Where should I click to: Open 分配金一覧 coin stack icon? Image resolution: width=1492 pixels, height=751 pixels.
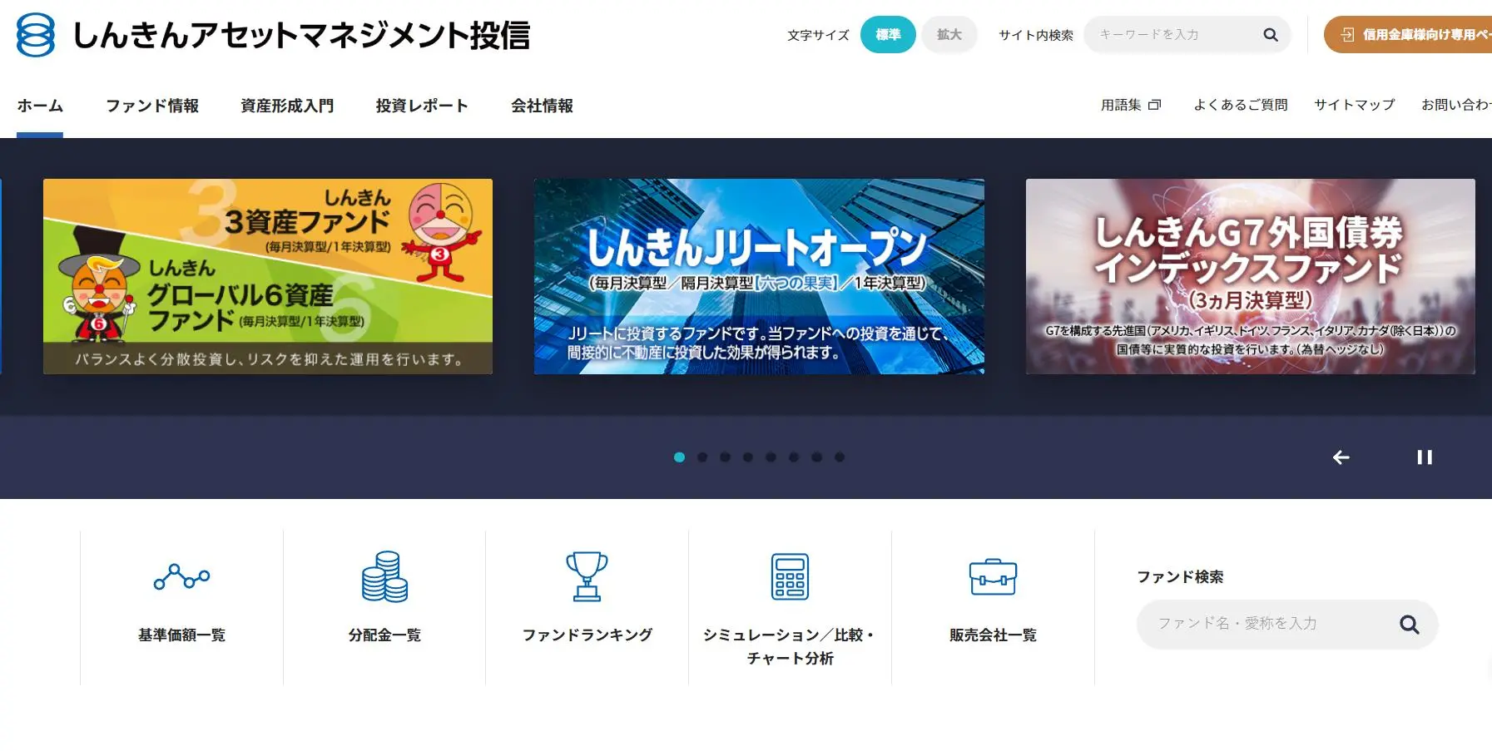[x=384, y=576]
